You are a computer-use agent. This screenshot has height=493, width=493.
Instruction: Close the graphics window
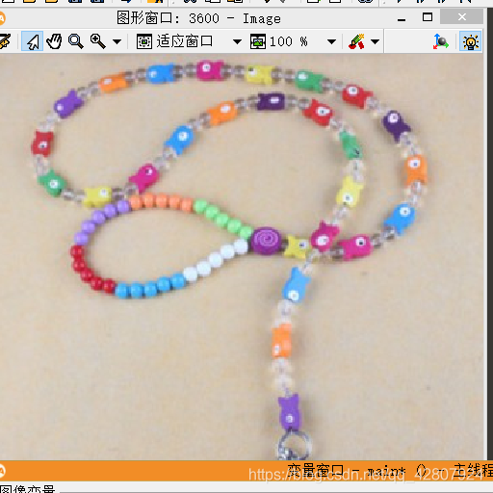point(461,16)
